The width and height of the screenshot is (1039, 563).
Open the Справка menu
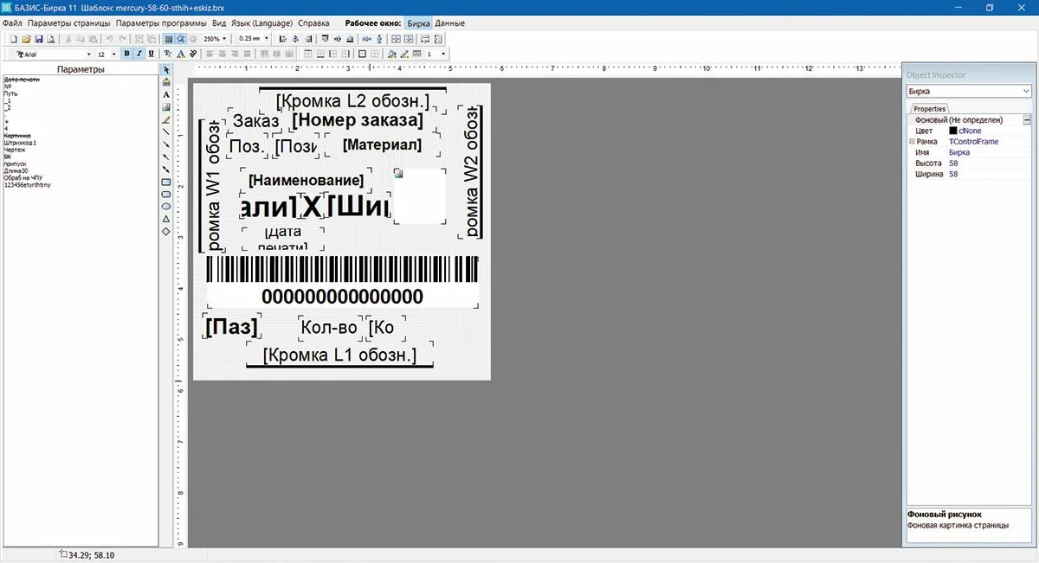tap(313, 23)
